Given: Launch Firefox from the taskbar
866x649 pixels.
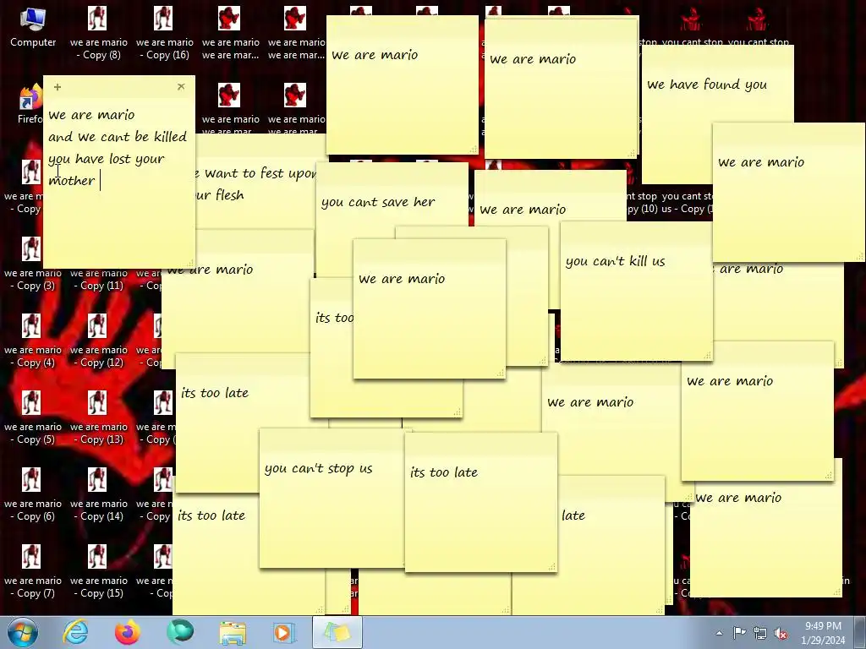Looking at the screenshot, I should pos(127,632).
